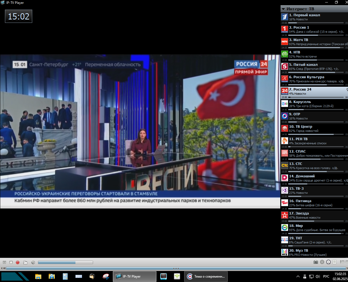The image size is (348, 282).
Task: Click the Матч ТВ logo icon
Action: coord(285,42)
